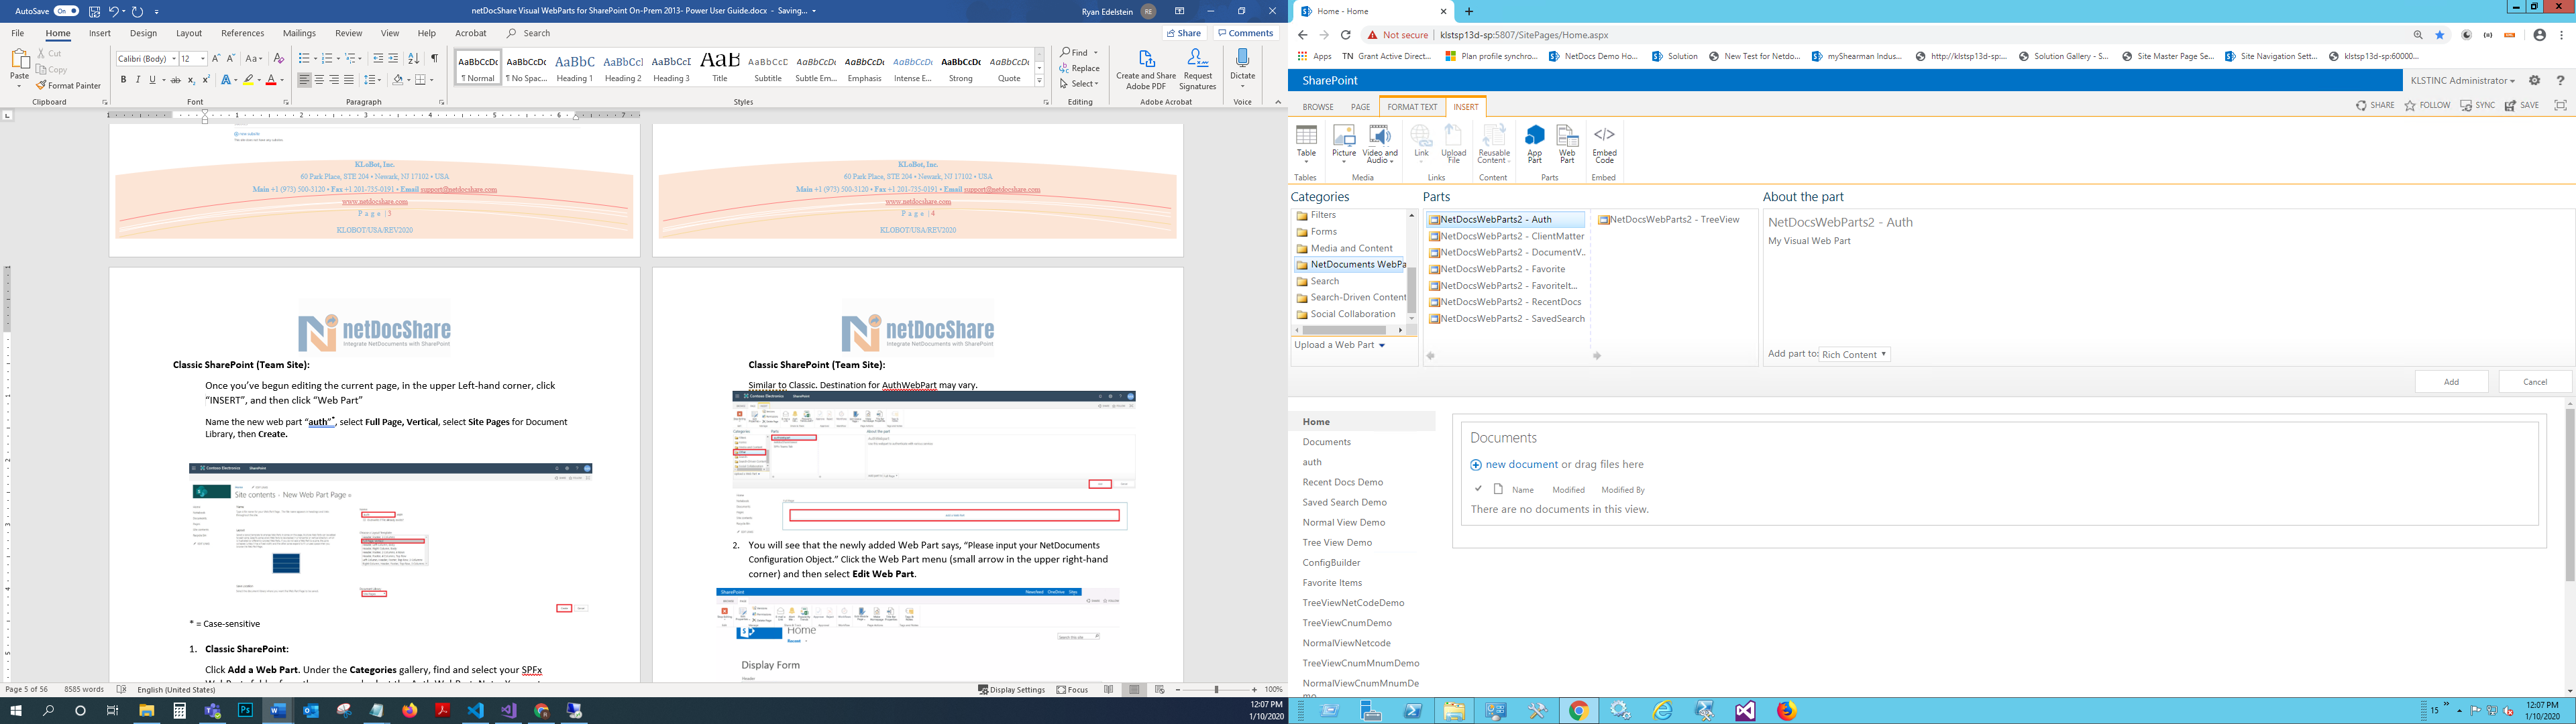The image size is (2576, 724).
Task: Click the Redo icon in Word title bar
Action: [x=138, y=11]
